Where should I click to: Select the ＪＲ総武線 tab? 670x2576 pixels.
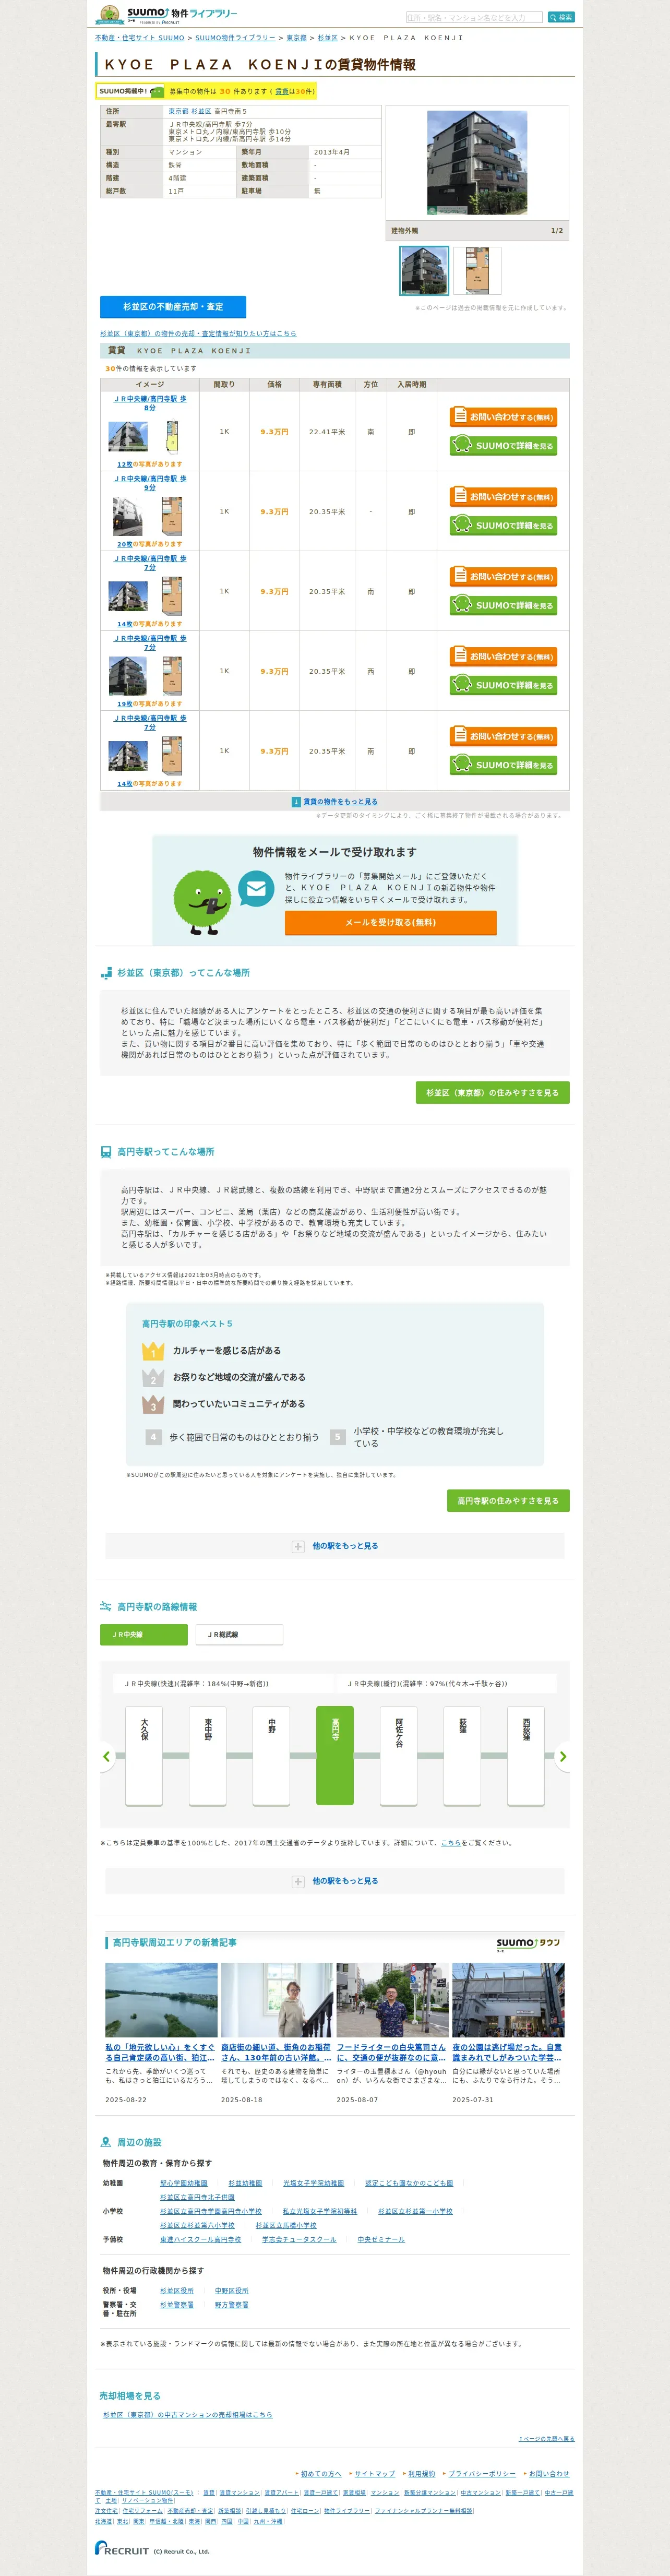239,1635
